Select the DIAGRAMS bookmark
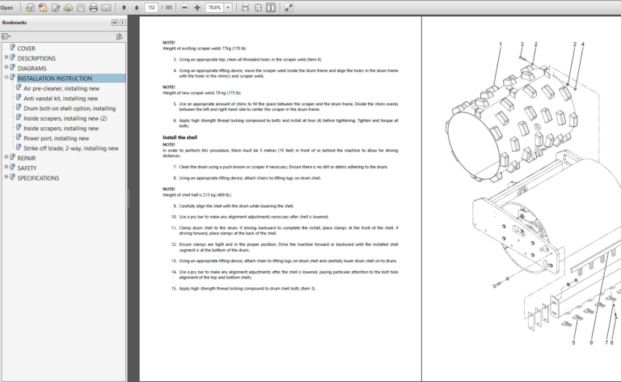Viewport: 621px width, 382px height. (x=32, y=68)
